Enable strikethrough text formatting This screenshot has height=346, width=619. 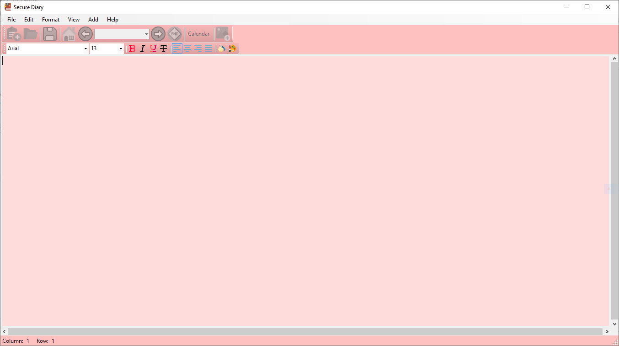coord(164,48)
